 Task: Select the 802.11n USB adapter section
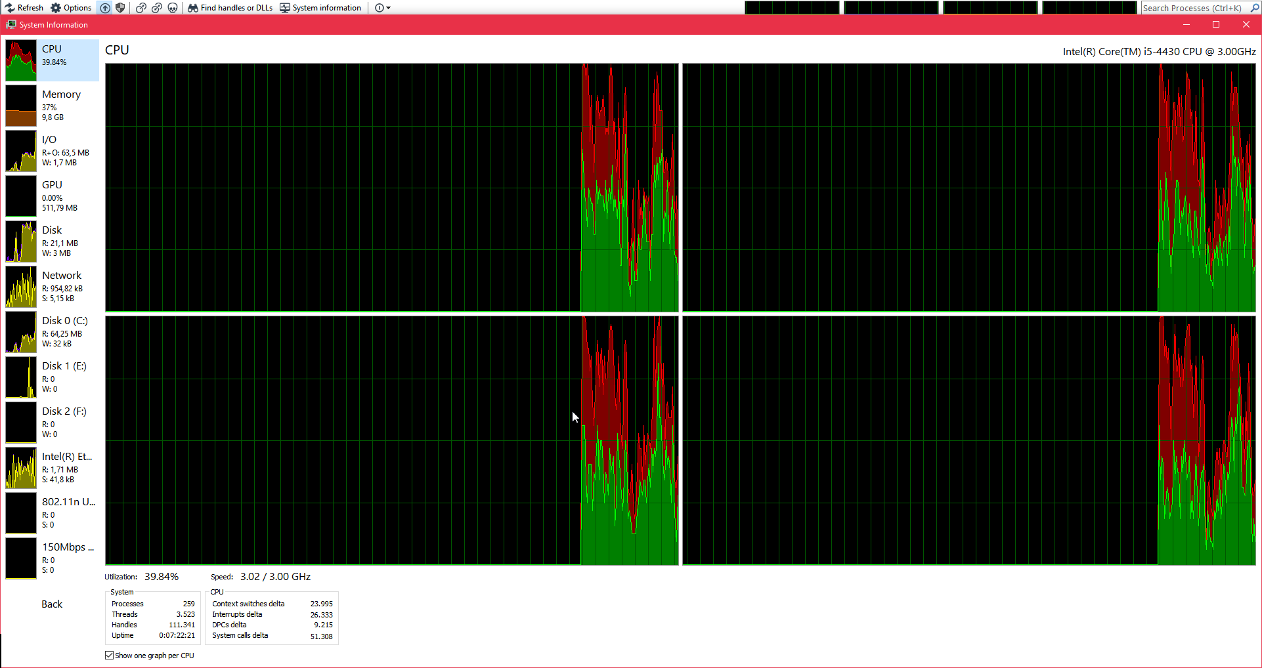pyautogui.click(x=52, y=513)
